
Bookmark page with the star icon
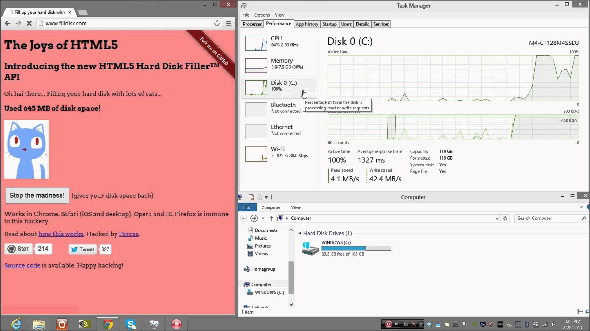pos(217,23)
